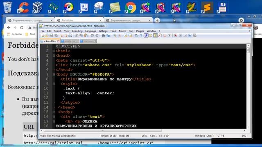Toggle Synchronize Horizontal Scrolling button

click(130, 36)
